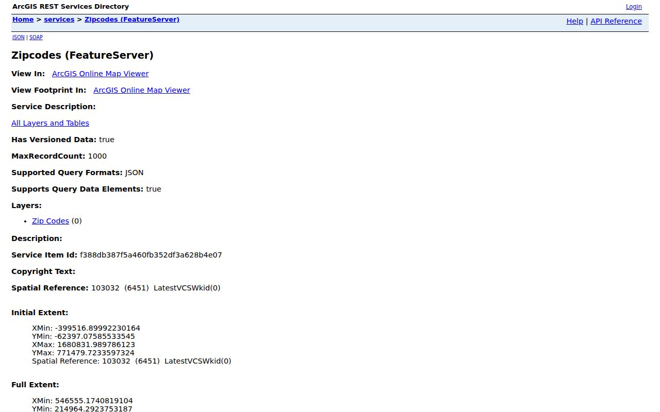Screen dimensions: 660x412
Task: Click the Has Versioned Data label
Action: pyautogui.click(x=54, y=140)
